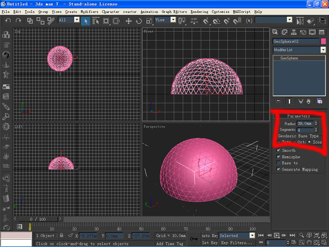Open the Rendering menu
This screenshot has height=247, width=329.
(x=199, y=12)
